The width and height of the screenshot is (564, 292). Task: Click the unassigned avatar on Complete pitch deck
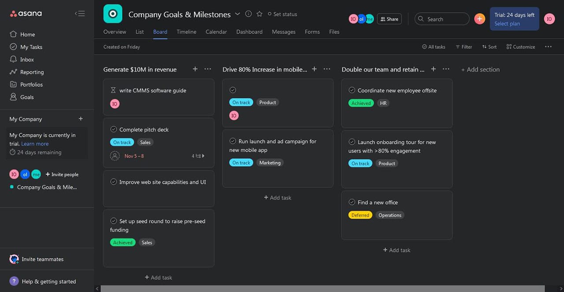[x=115, y=156]
